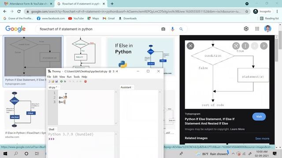
Task: Click the Visit button for Trytoprogram
Action: coord(259,117)
